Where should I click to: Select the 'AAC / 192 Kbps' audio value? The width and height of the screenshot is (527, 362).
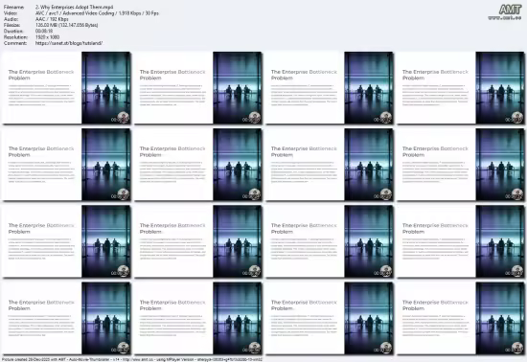pyautogui.click(x=52, y=19)
